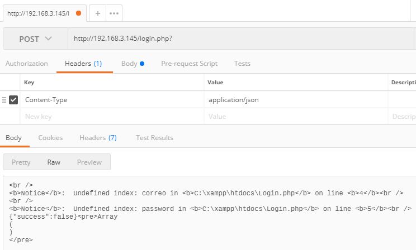This screenshot has width=416, height=250.
Task: Open the response Headers (7) tab
Action: (x=98, y=138)
